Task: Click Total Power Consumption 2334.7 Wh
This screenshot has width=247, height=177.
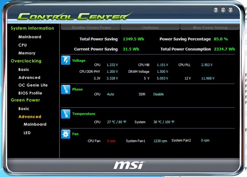Action: [x=224, y=49]
